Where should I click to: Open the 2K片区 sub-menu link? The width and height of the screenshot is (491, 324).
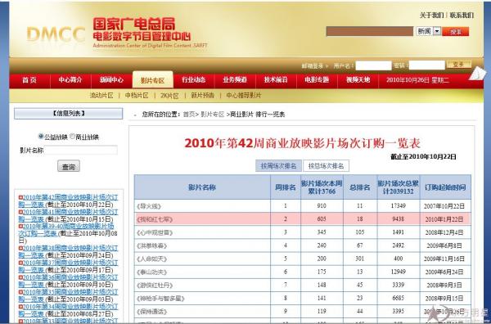[x=169, y=96]
